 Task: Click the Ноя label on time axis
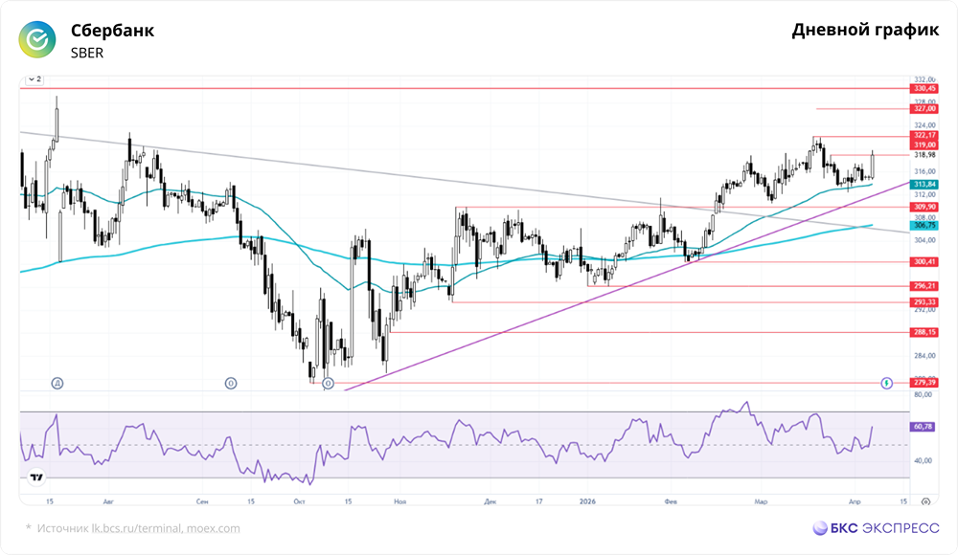(400, 501)
